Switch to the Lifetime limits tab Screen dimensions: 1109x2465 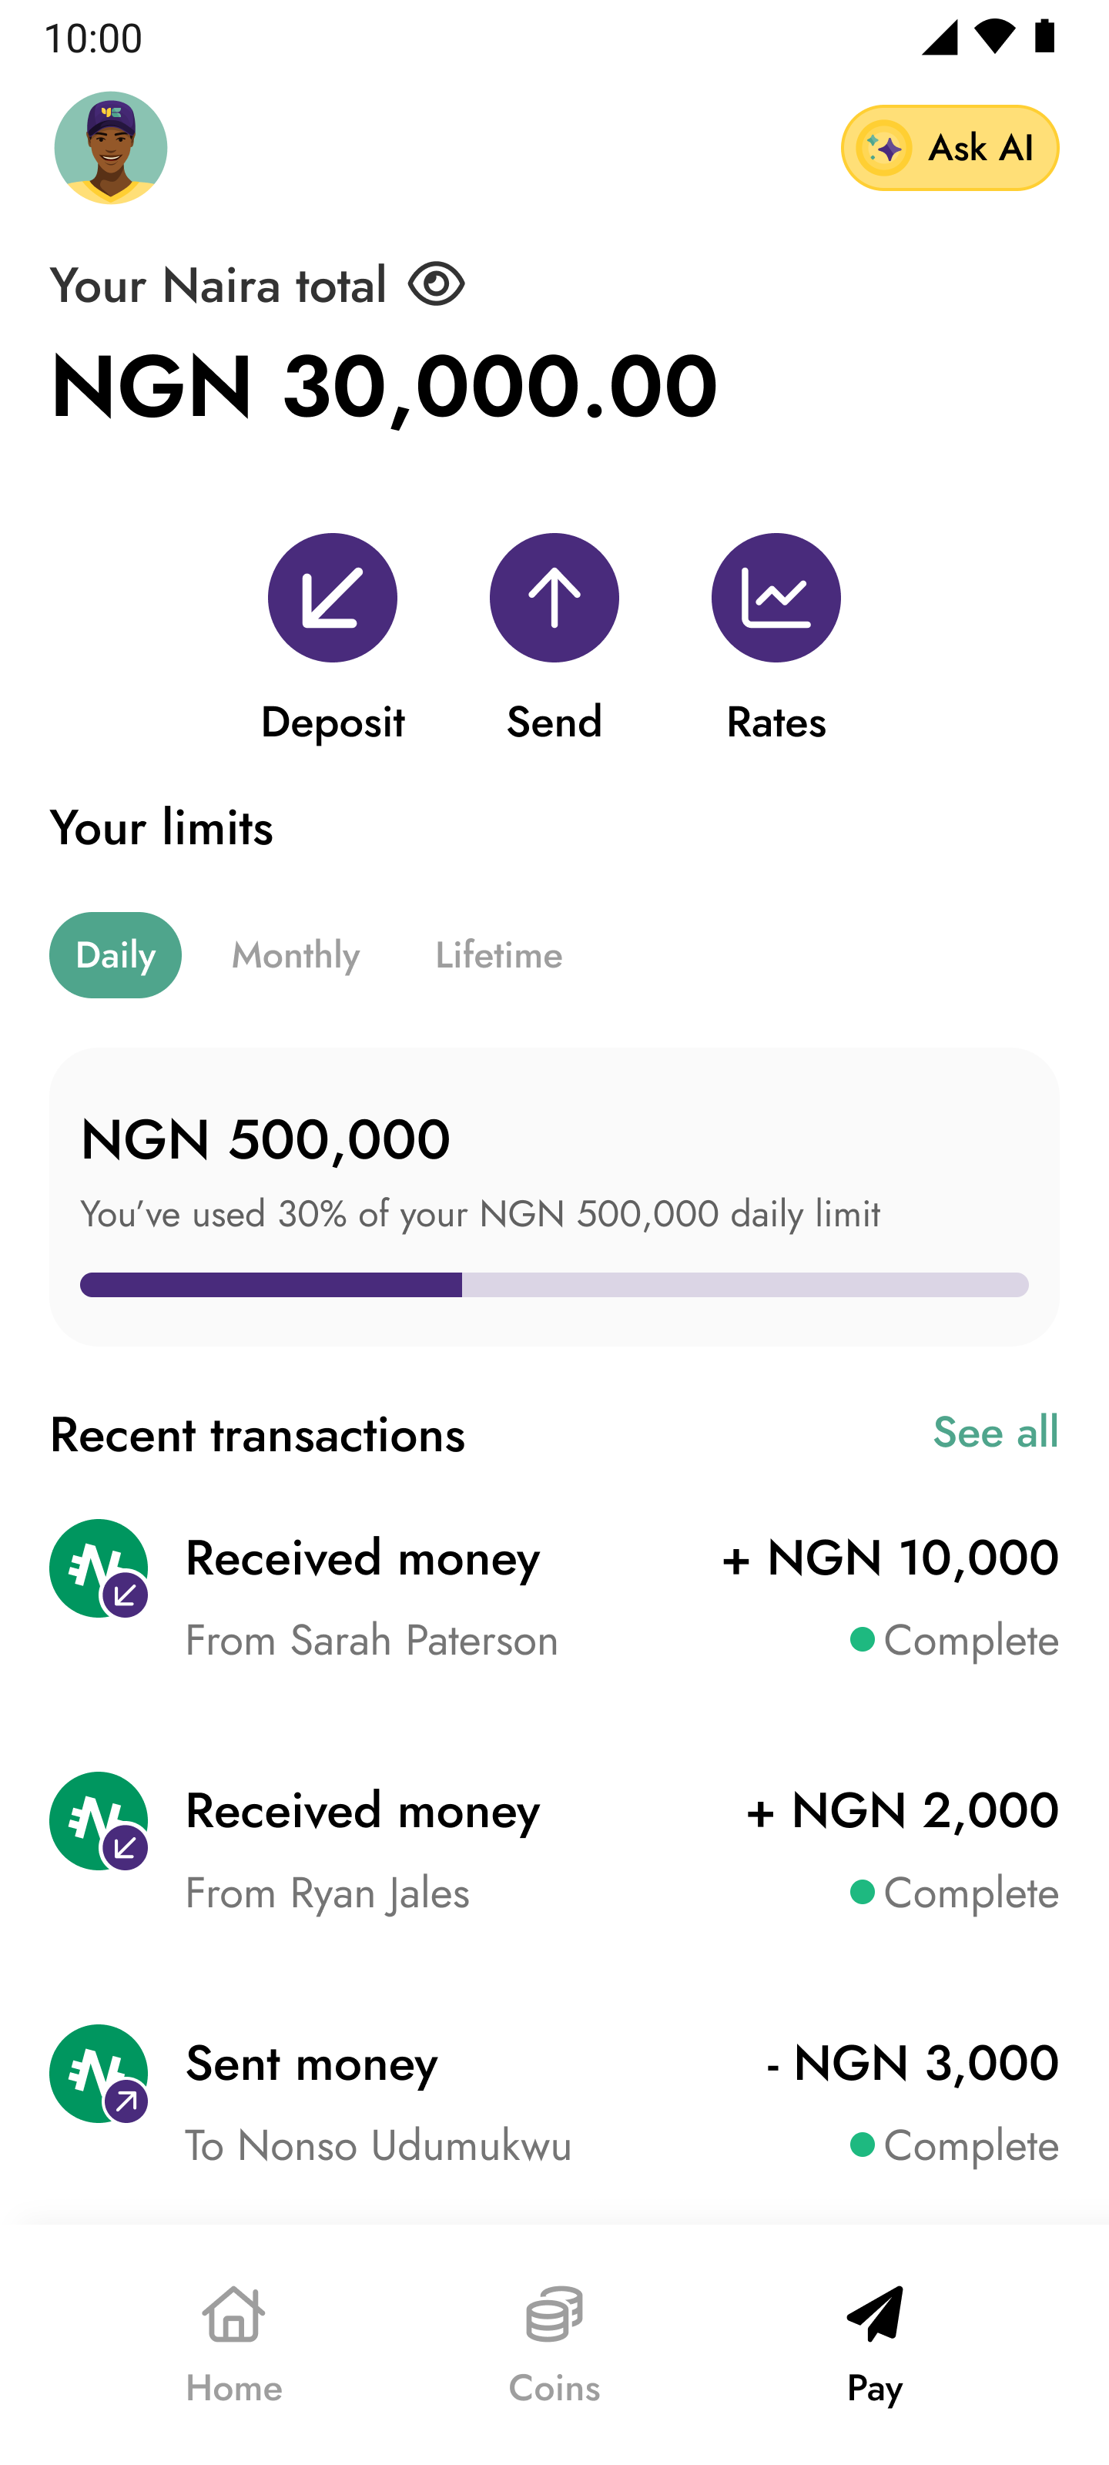(x=498, y=954)
